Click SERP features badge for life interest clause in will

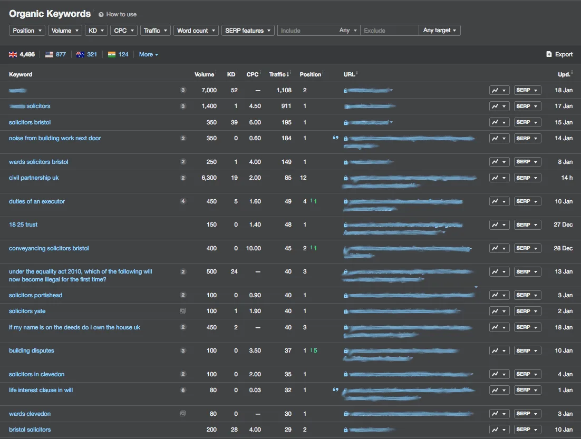pos(182,390)
